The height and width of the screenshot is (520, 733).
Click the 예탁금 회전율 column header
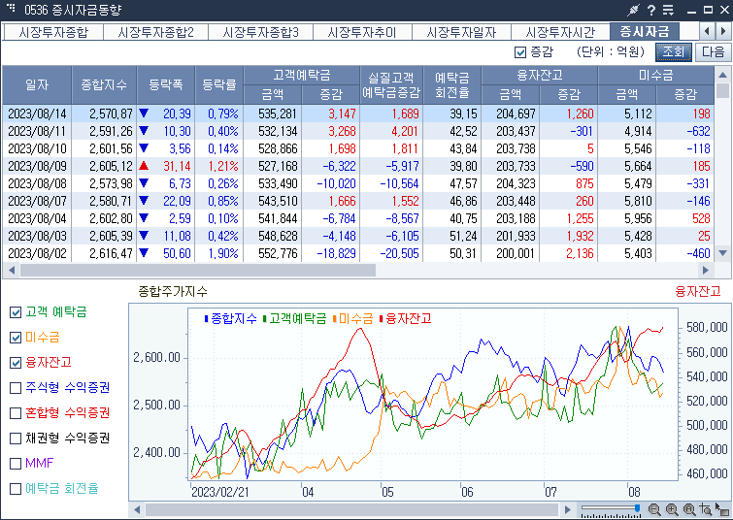452,84
